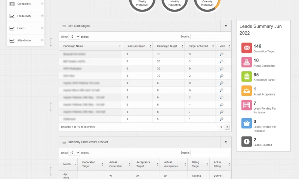299x179 pixels.
Task: Toggle the small icon right of Attendance
Action: coord(42,40)
